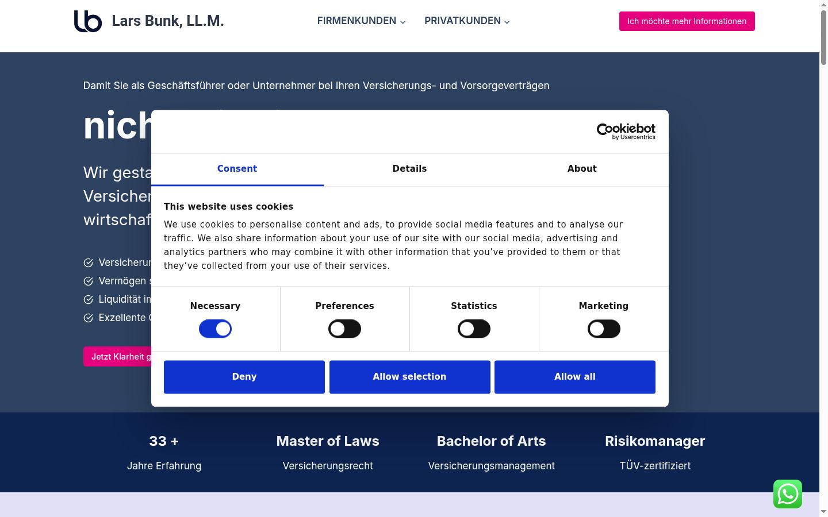828x517 pixels.
Task: Click the 'Risikomanager' heading
Action: pyautogui.click(x=655, y=441)
